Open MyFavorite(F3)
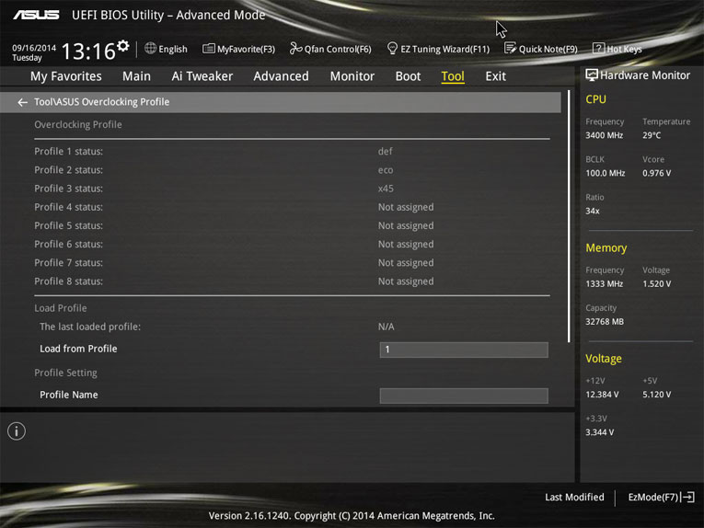 click(239, 49)
